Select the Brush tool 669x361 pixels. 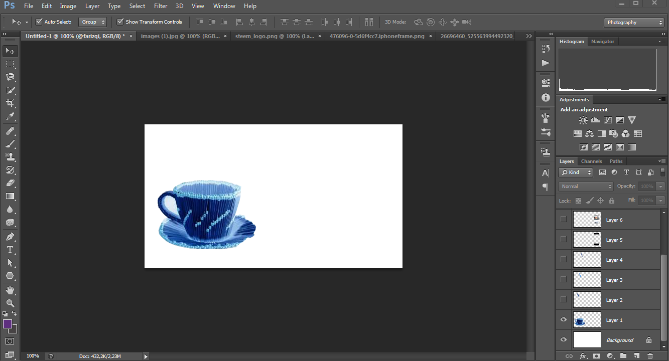point(10,144)
